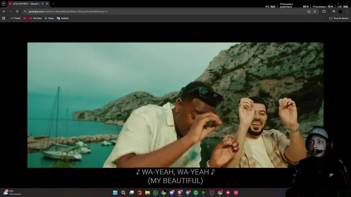
Task: Close the DYSTINCT - Ghazali tab
Action: pos(47,4)
